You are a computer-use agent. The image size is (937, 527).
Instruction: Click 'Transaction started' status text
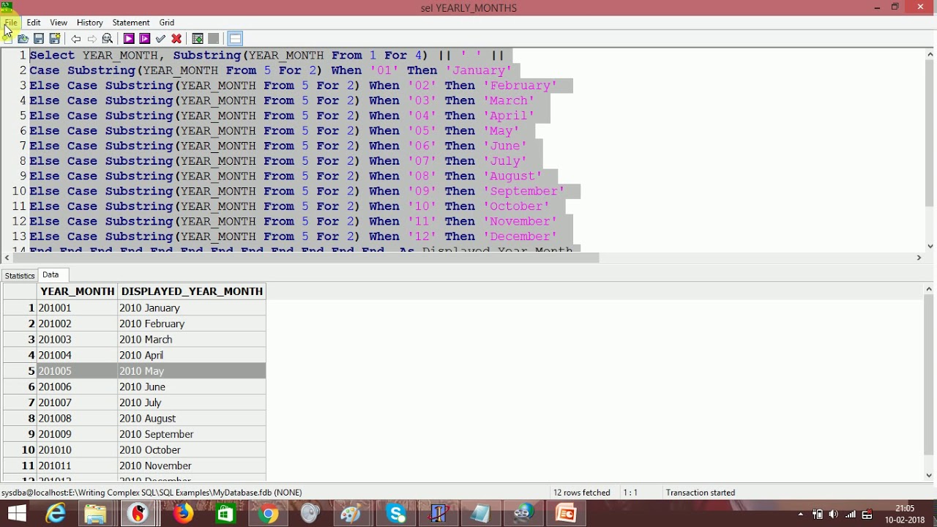(x=700, y=493)
